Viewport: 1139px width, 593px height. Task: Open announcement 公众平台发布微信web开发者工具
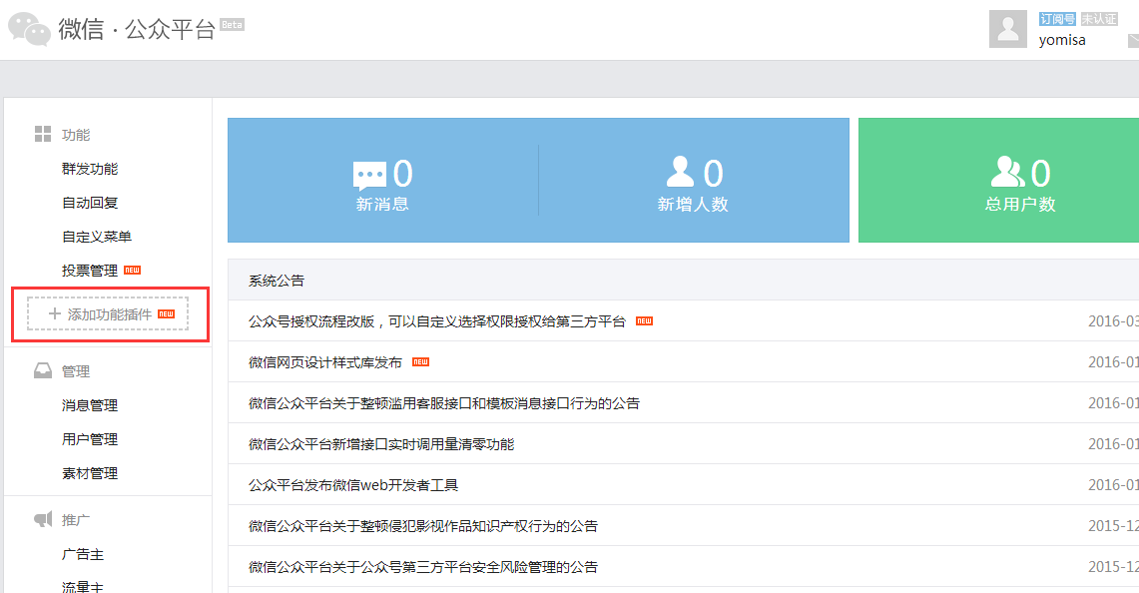[353, 485]
